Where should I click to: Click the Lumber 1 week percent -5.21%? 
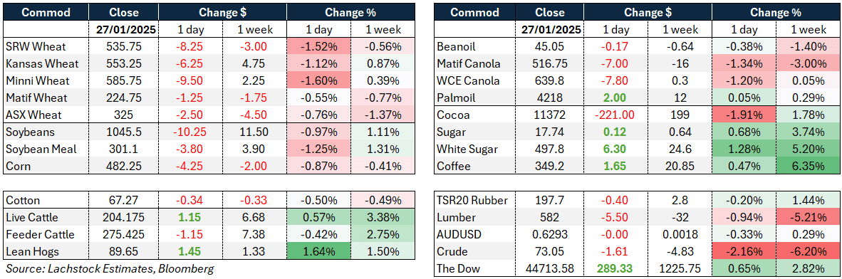click(804, 217)
